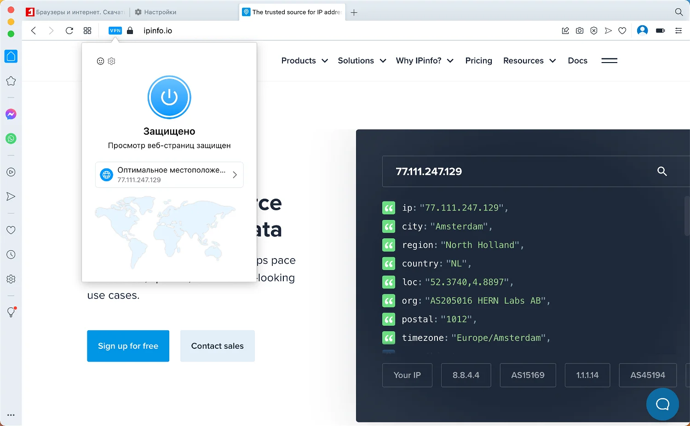Open the chat support bubble
The width and height of the screenshot is (690, 426).
coord(662,404)
